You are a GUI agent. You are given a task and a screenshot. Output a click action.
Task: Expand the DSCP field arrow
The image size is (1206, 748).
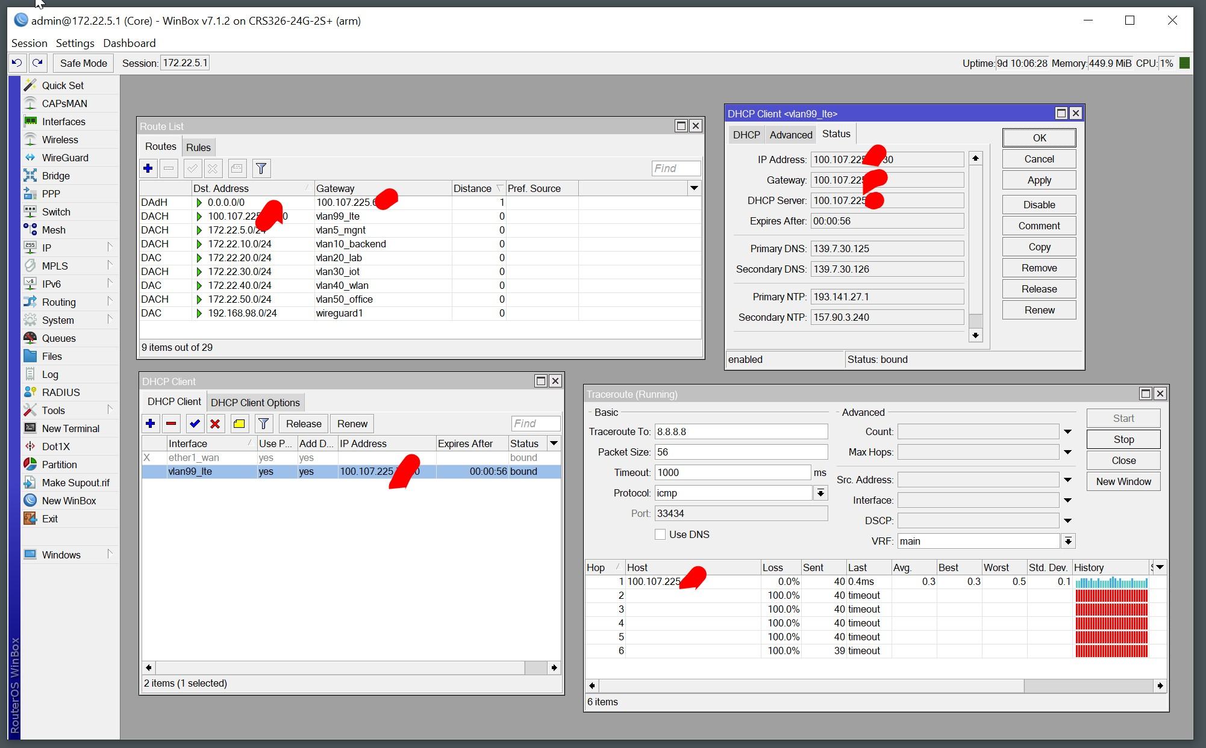[1067, 521]
